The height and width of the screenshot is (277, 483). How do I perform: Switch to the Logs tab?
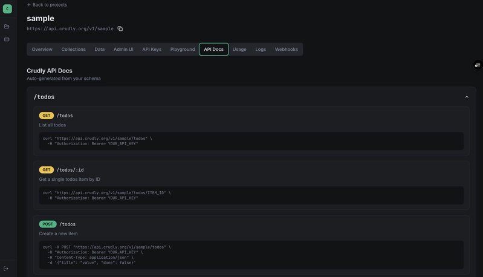[261, 50]
